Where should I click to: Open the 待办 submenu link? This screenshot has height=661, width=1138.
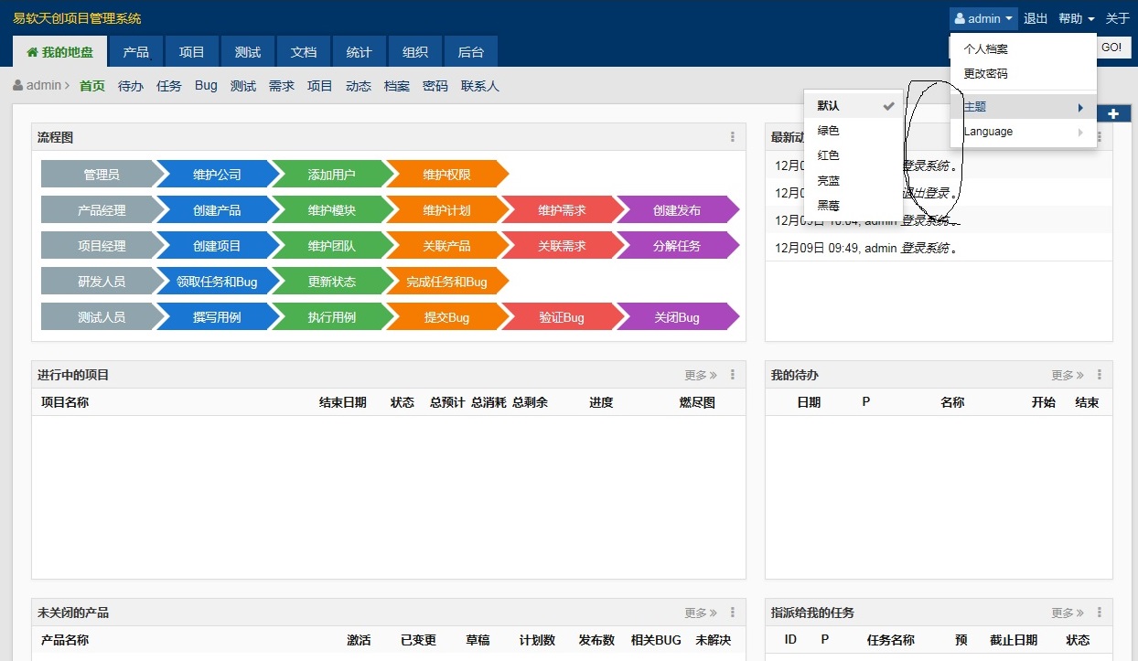(x=131, y=86)
